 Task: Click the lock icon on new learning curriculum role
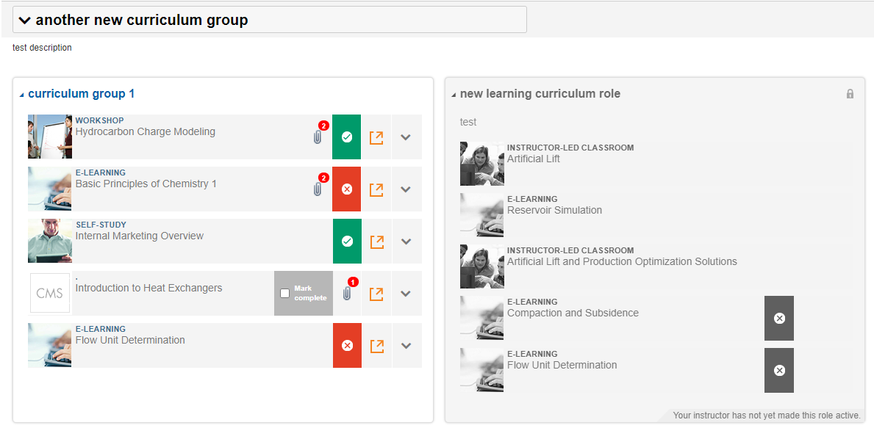click(850, 94)
